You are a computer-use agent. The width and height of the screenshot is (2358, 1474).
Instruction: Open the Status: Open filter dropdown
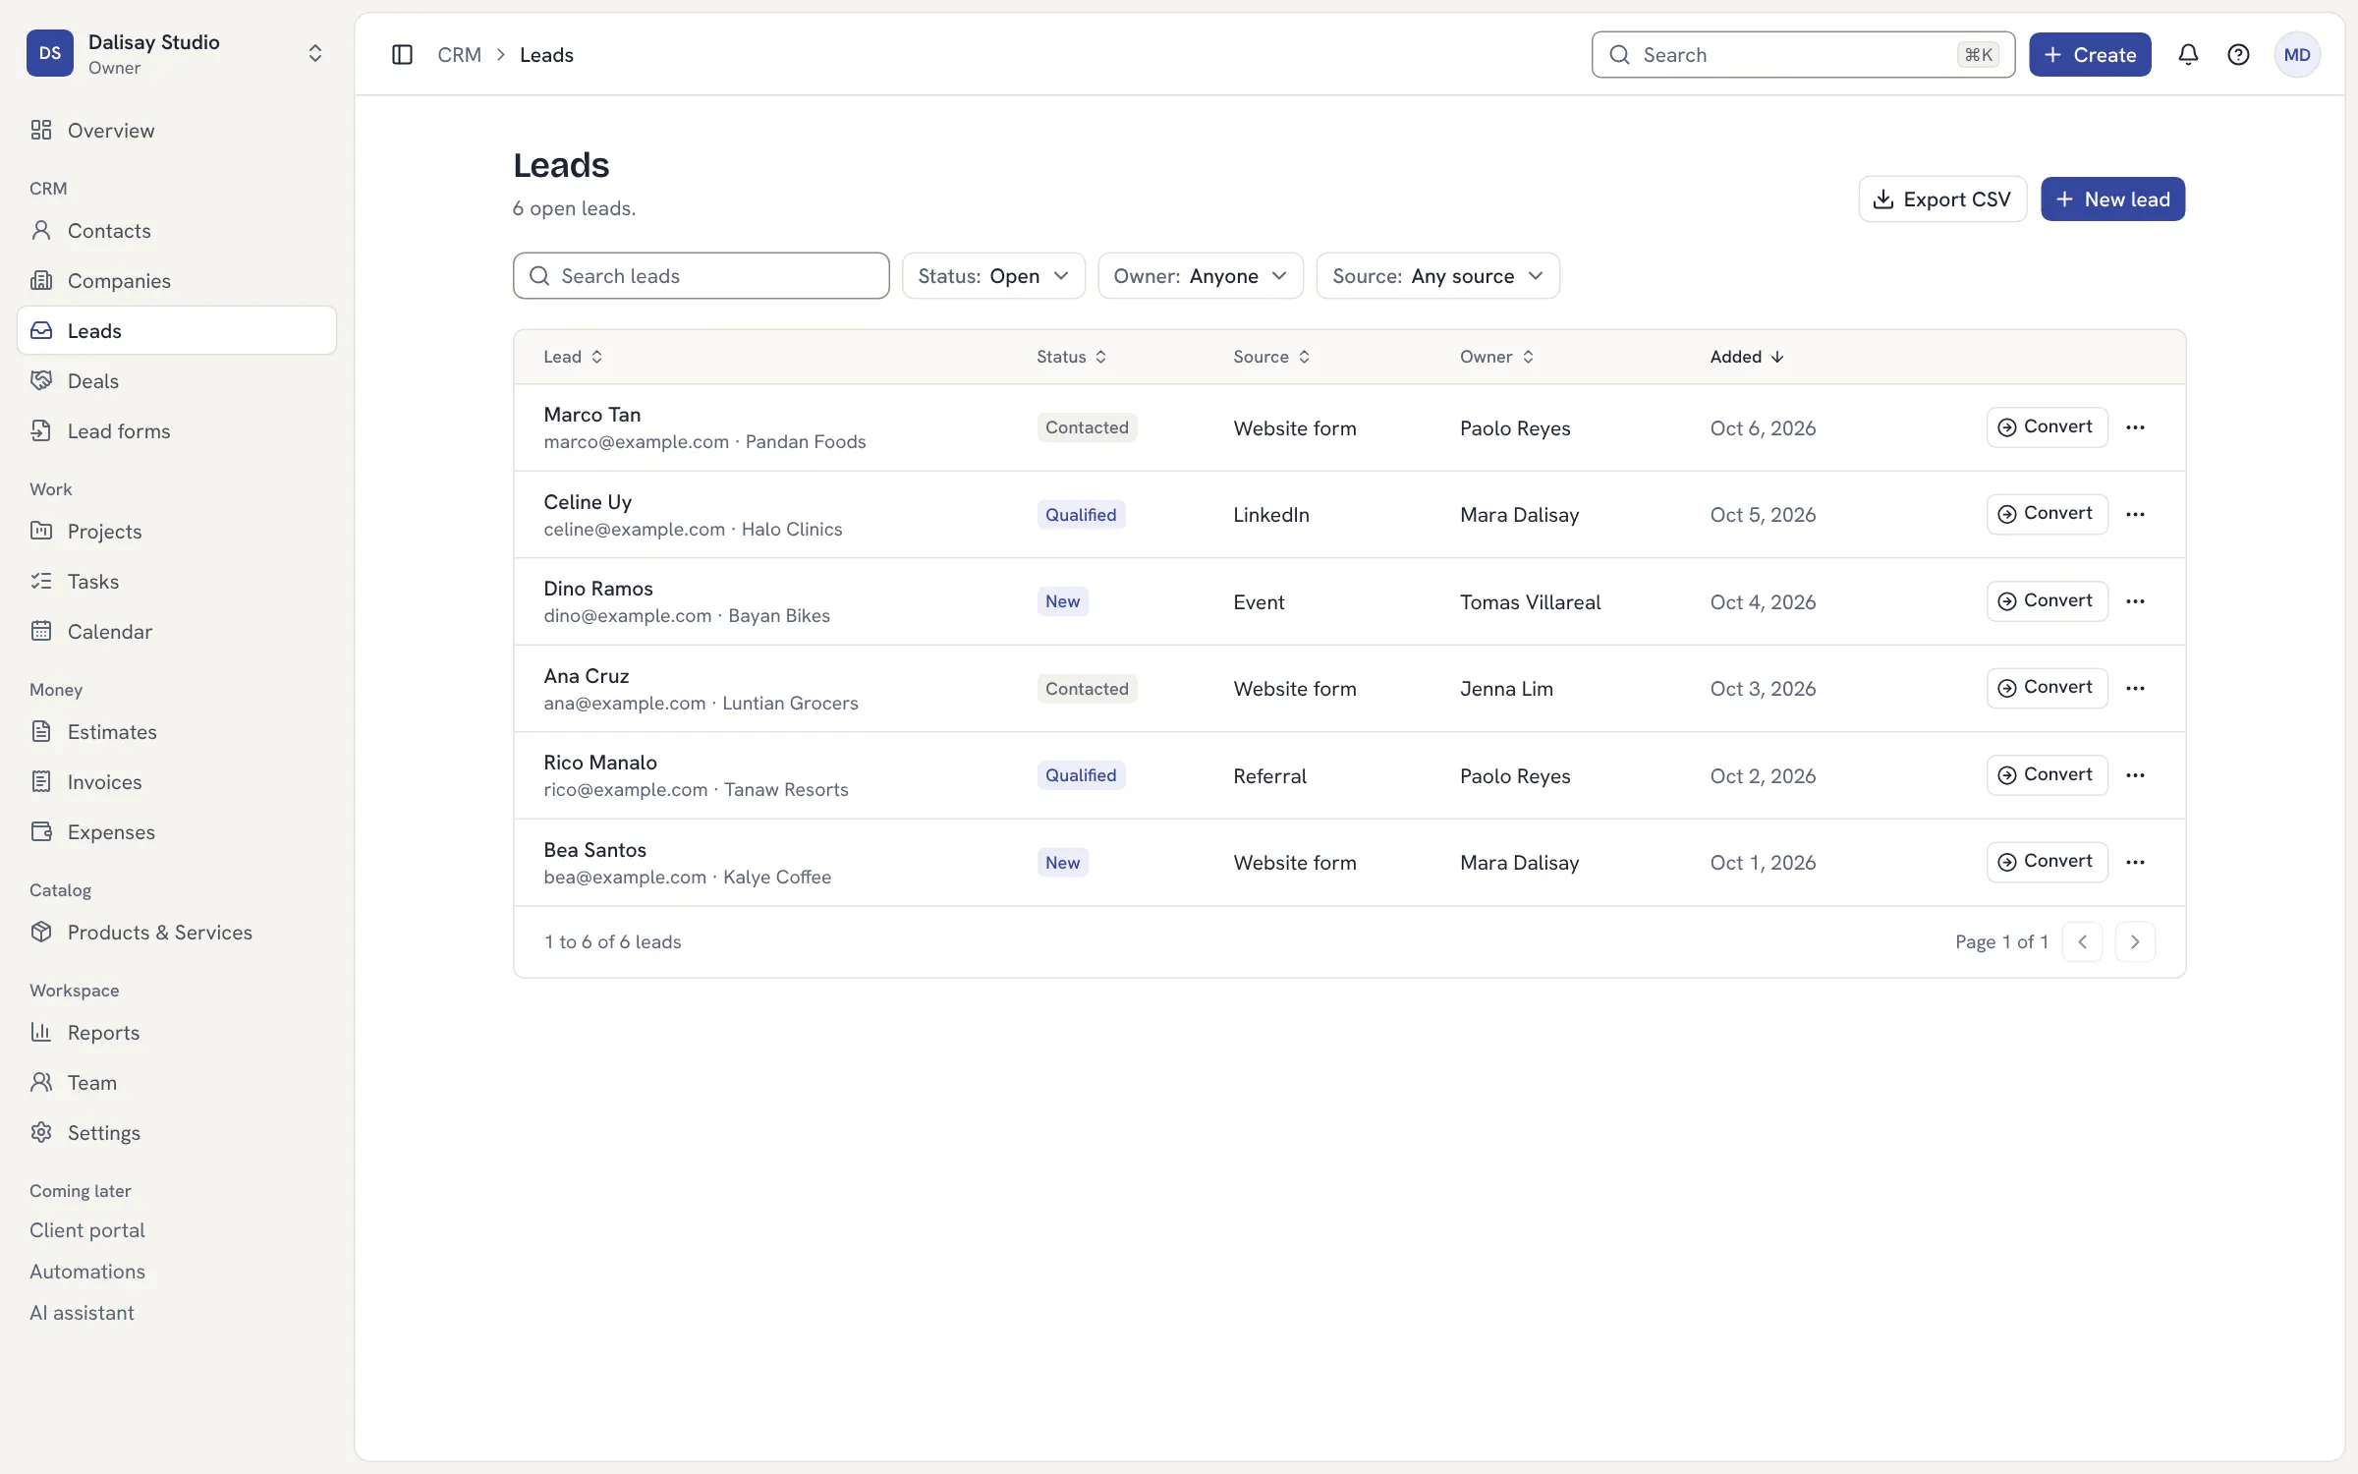(x=993, y=276)
